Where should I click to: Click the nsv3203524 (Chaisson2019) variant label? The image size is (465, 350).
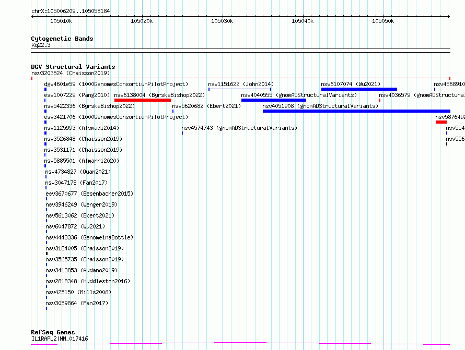tap(71, 73)
